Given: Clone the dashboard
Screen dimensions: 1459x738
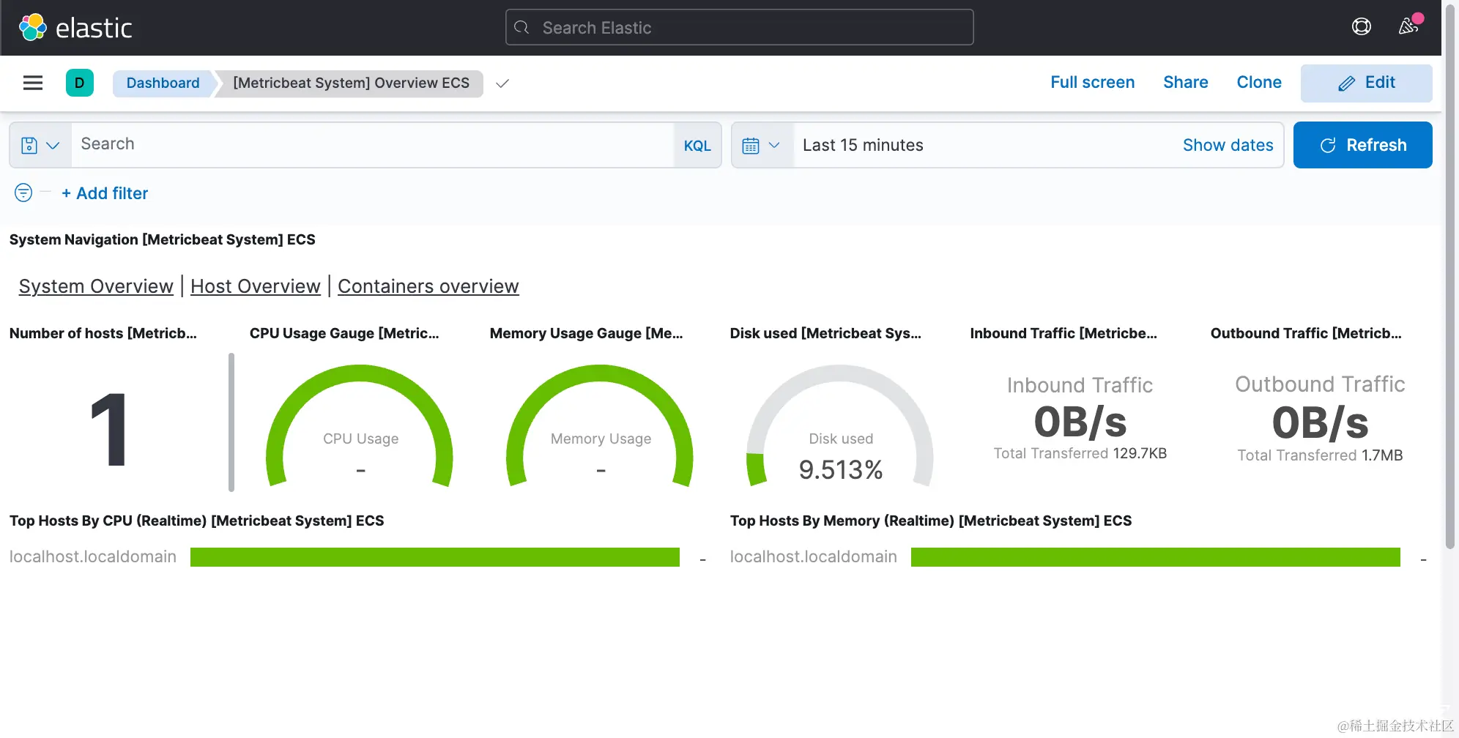Looking at the screenshot, I should 1258,82.
